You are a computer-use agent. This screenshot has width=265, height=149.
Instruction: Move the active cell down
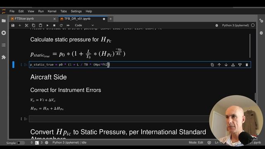point(226,65)
